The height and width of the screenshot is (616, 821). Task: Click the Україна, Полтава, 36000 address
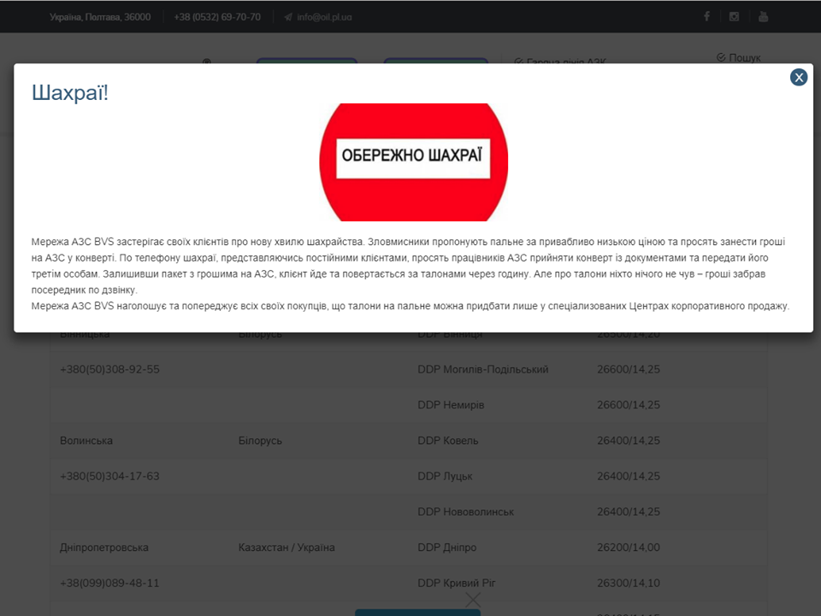100,17
